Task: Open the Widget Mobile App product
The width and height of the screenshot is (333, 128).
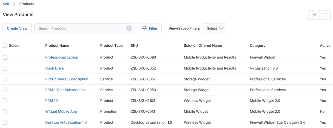Action: [x=61, y=112]
